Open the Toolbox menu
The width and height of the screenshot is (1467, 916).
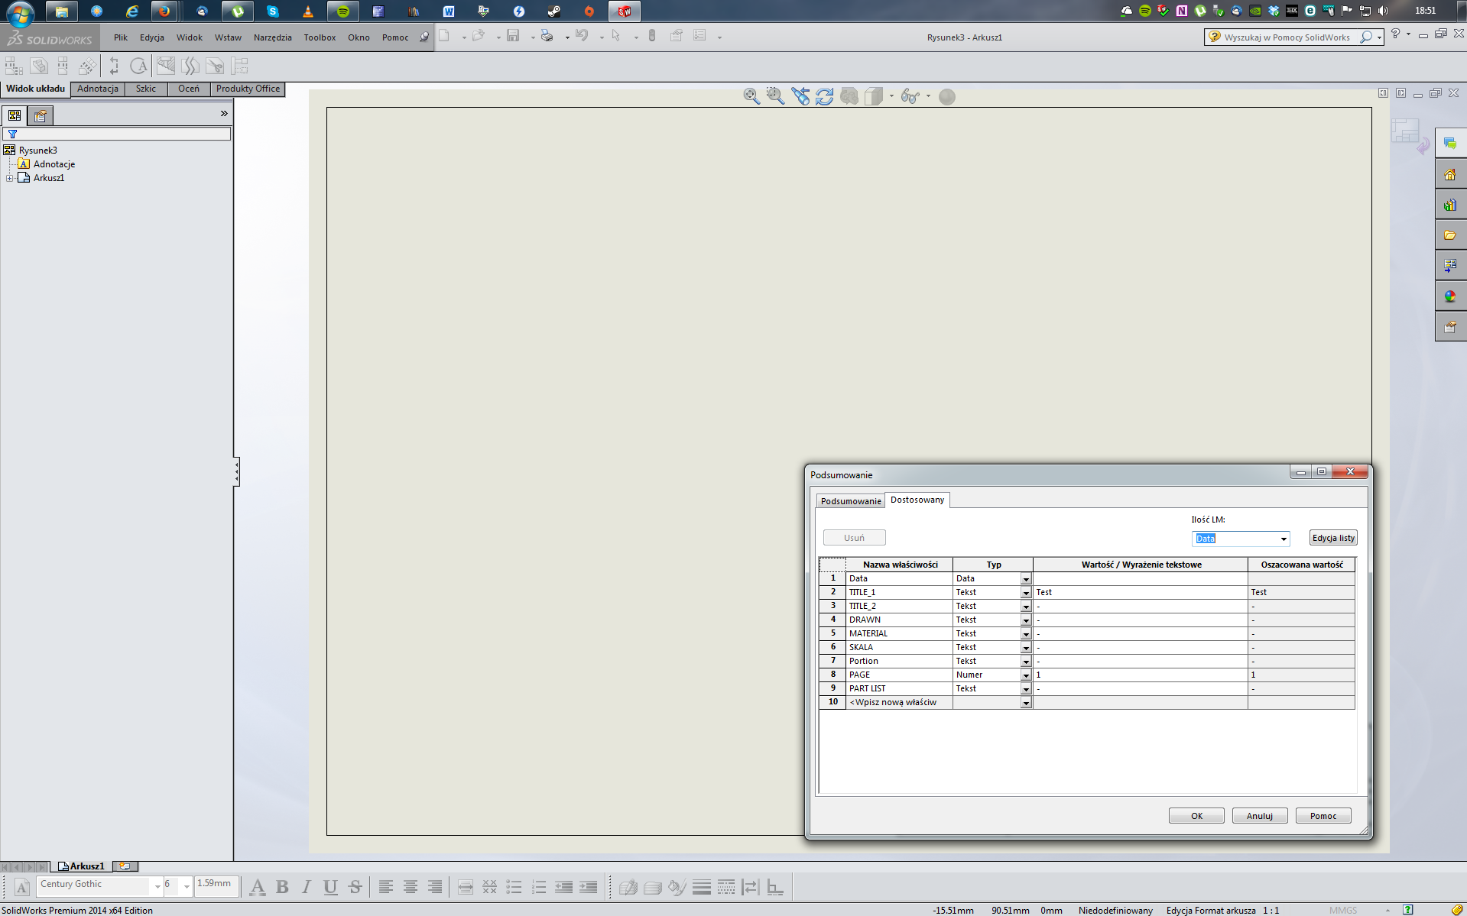pos(320,37)
